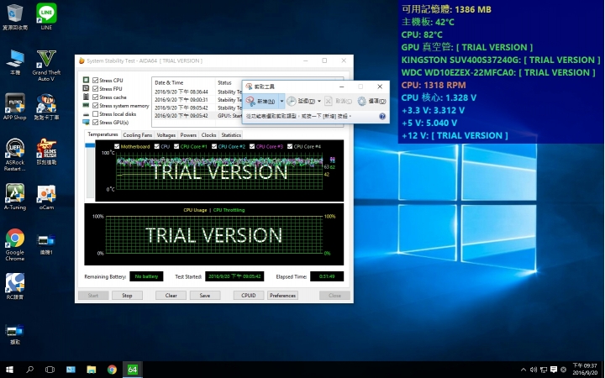Click the No battery status field

click(146, 276)
